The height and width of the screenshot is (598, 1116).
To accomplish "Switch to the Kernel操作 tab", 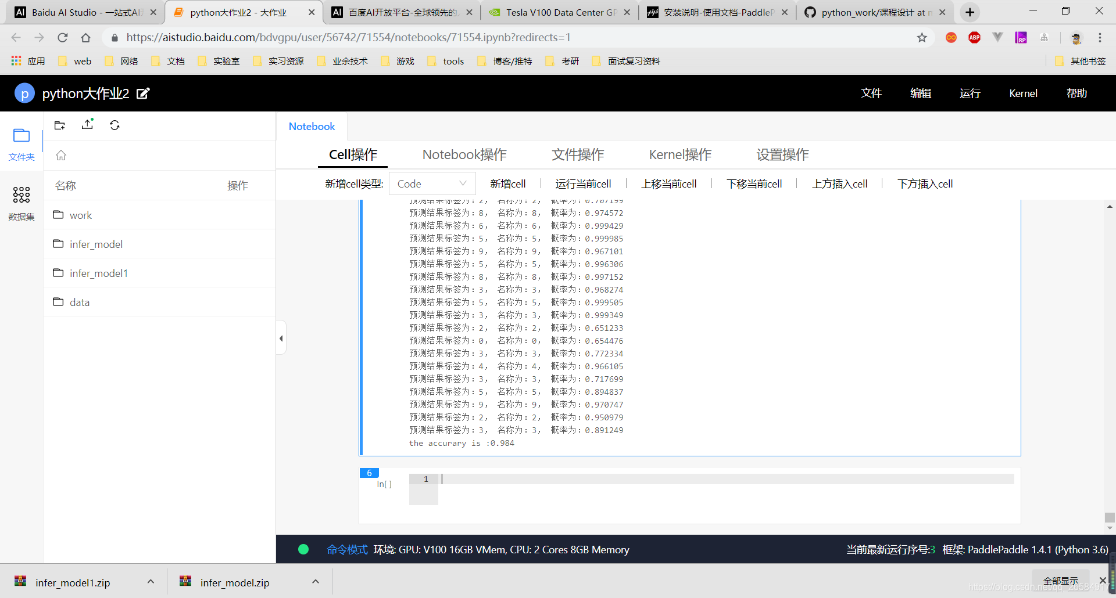I will [680, 154].
